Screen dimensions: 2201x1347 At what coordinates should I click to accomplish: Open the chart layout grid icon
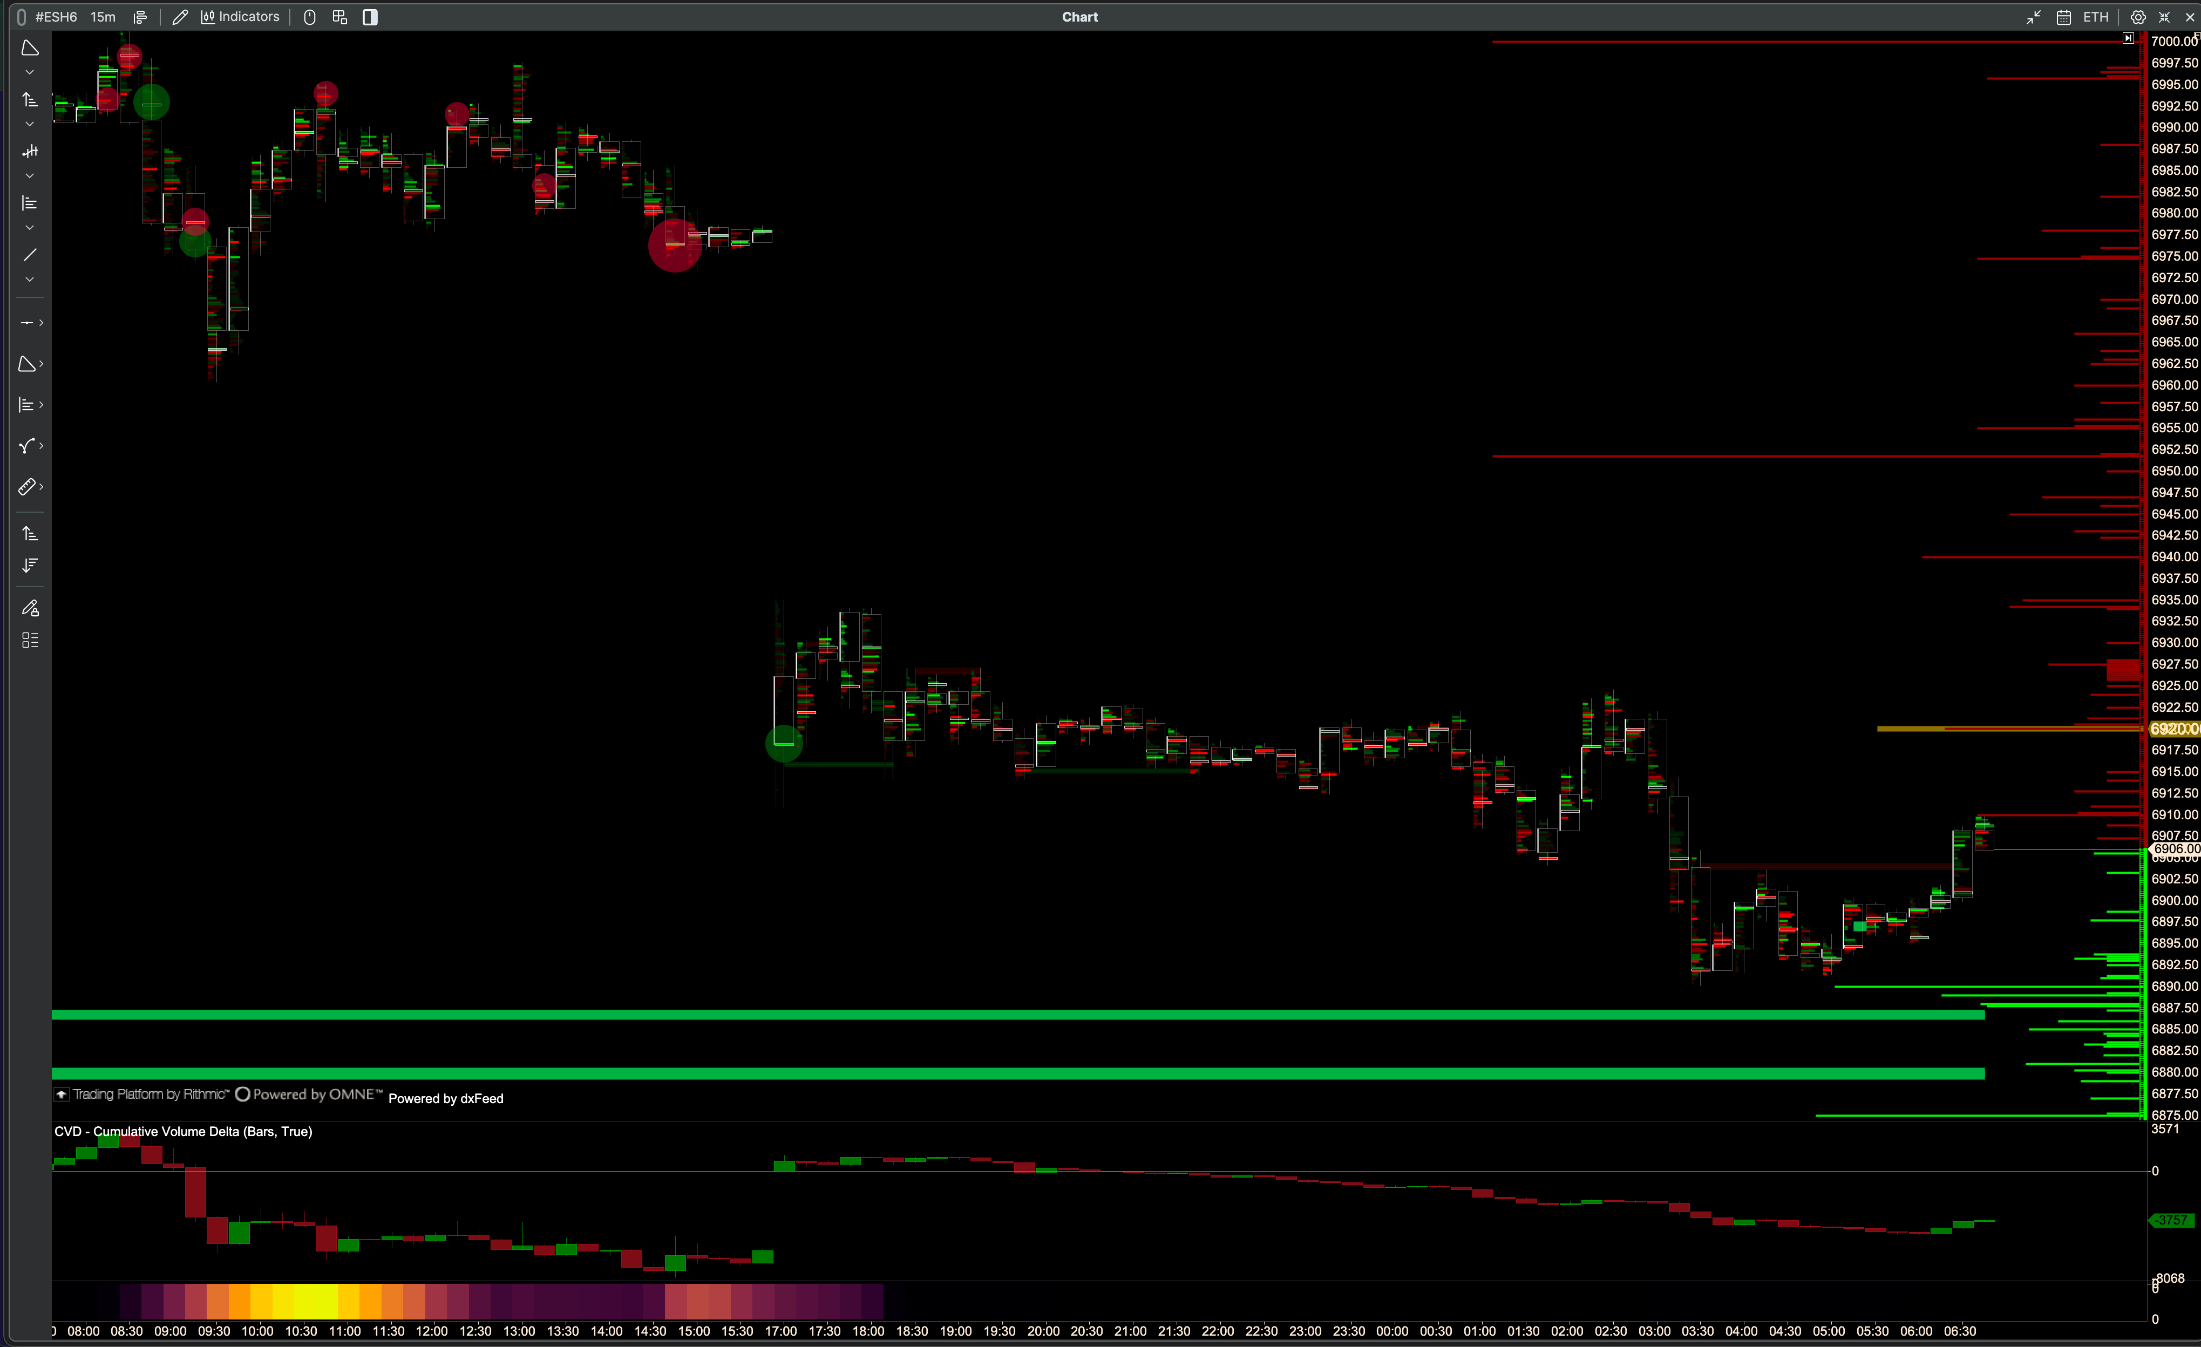pyautogui.click(x=339, y=17)
